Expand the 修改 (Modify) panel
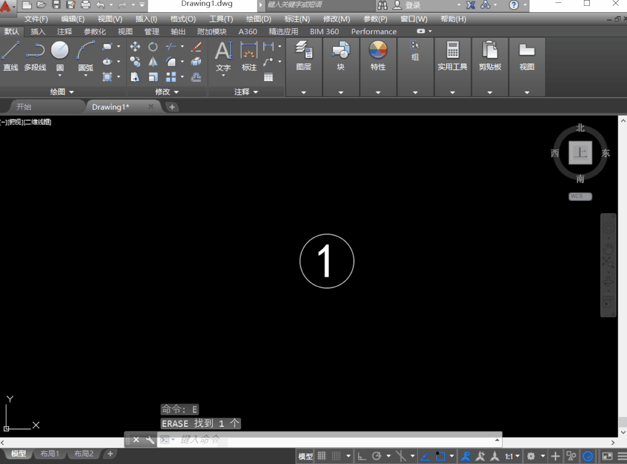The width and height of the screenshot is (627, 464). (167, 92)
